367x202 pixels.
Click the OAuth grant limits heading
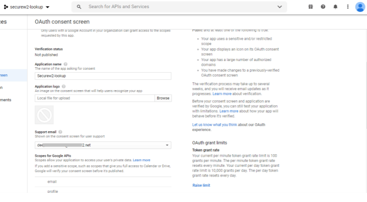coord(209,142)
